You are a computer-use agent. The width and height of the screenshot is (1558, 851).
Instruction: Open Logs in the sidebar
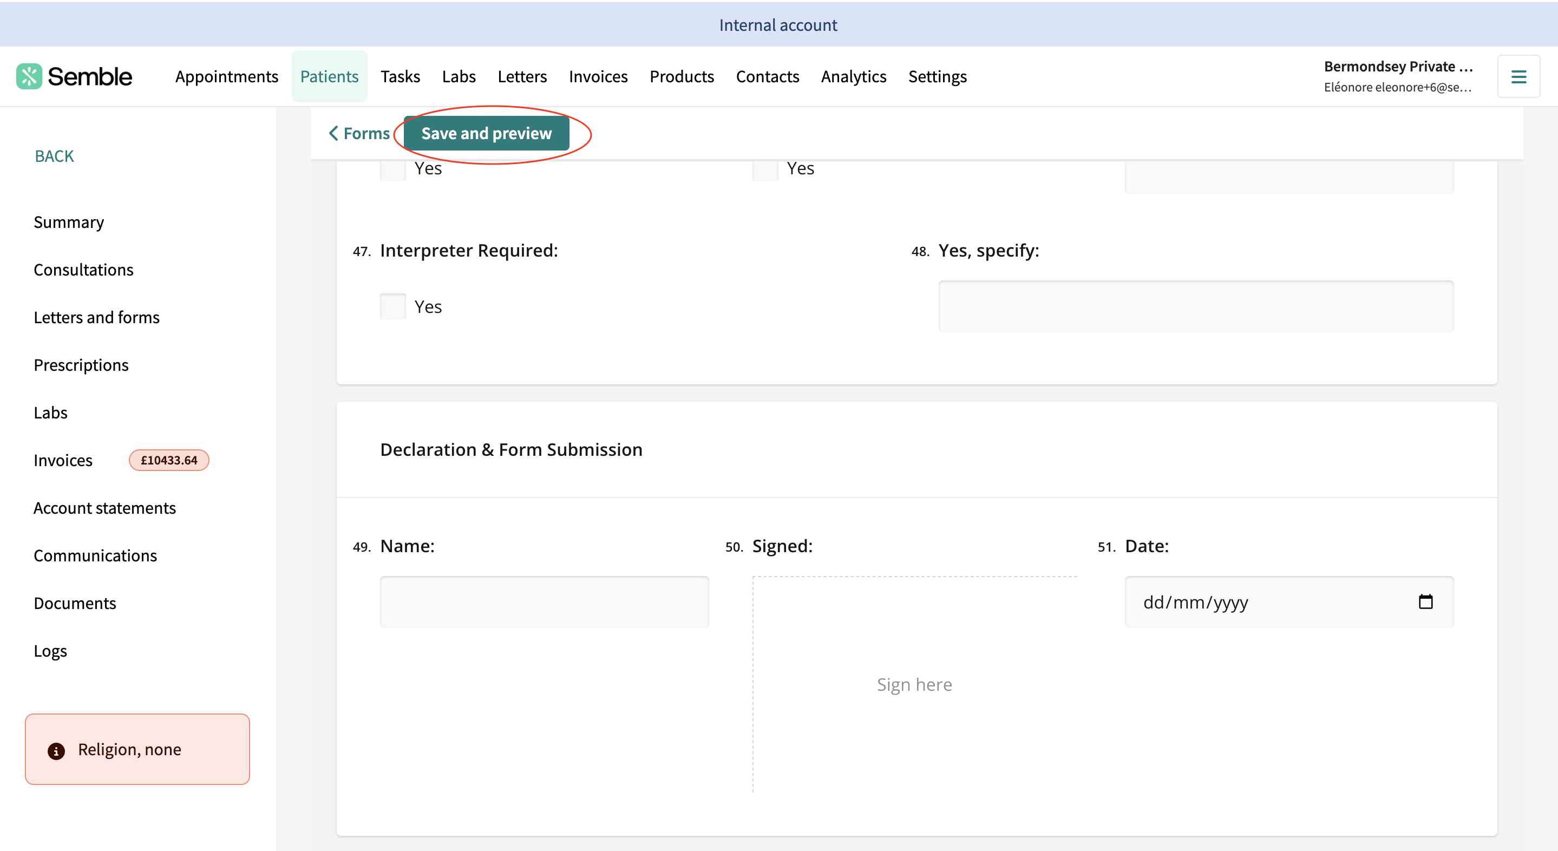[x=50, y=651]
